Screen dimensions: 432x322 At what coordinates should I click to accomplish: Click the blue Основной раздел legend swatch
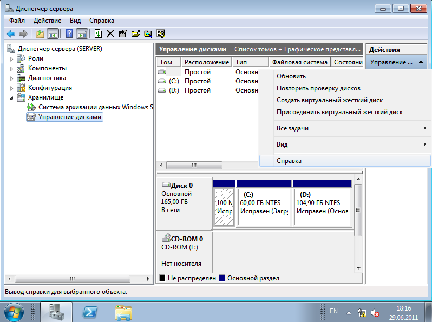[x=222, y=278]
